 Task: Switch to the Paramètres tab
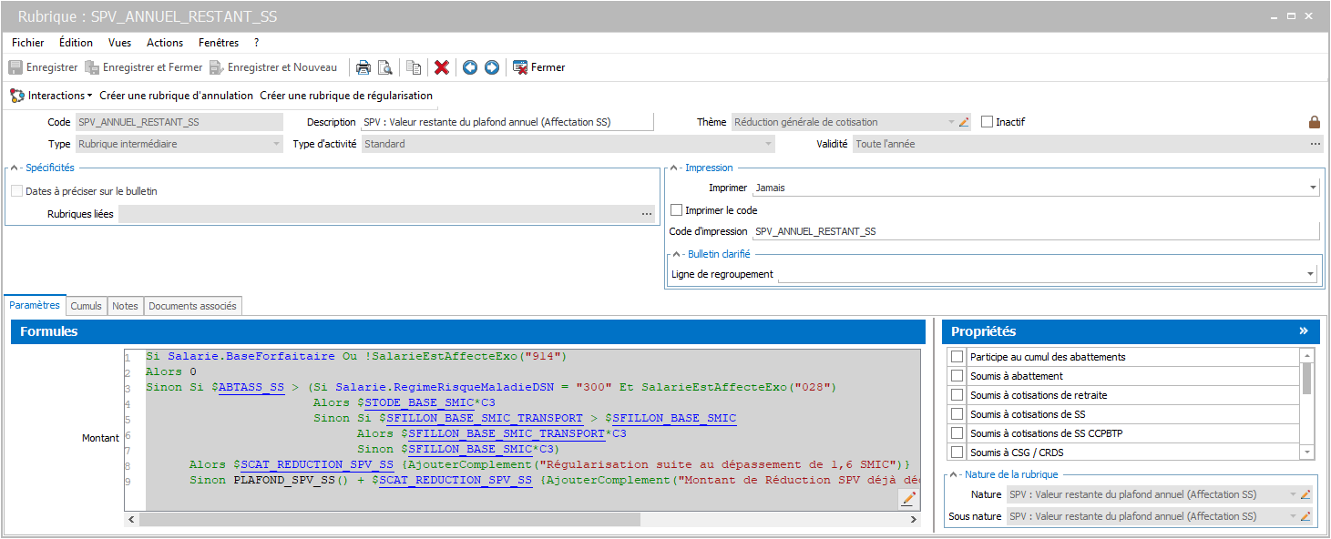35,305
